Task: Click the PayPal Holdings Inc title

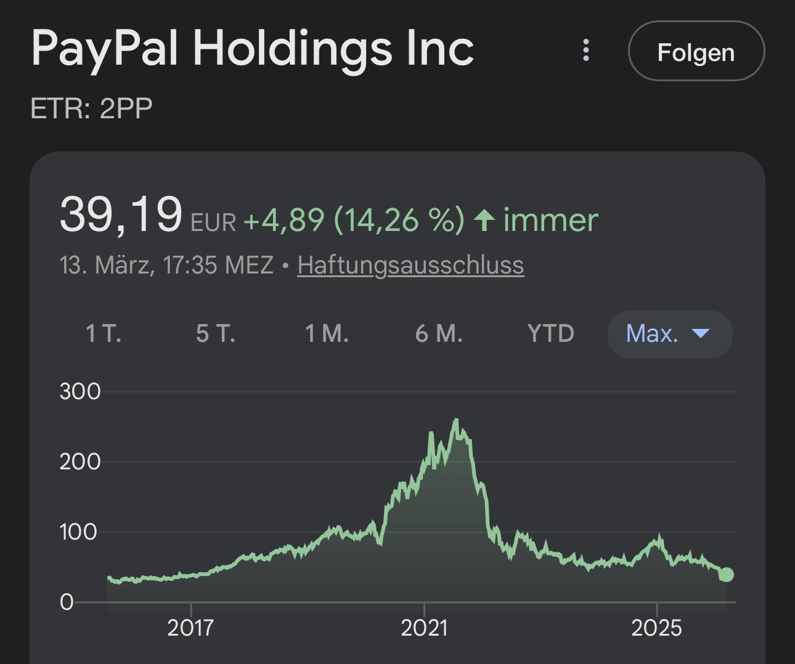Action: (x=253, y=48)
